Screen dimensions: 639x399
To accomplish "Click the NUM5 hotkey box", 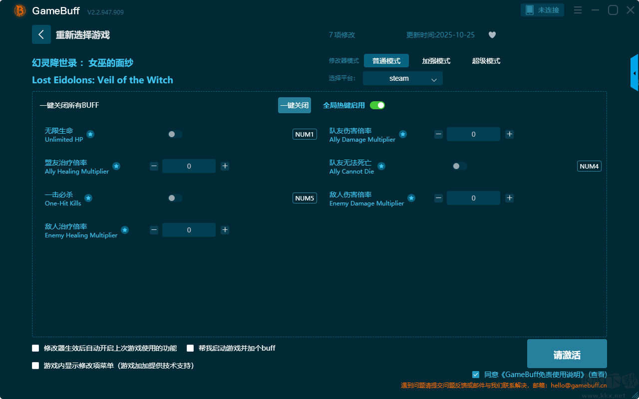I will 305,198.
